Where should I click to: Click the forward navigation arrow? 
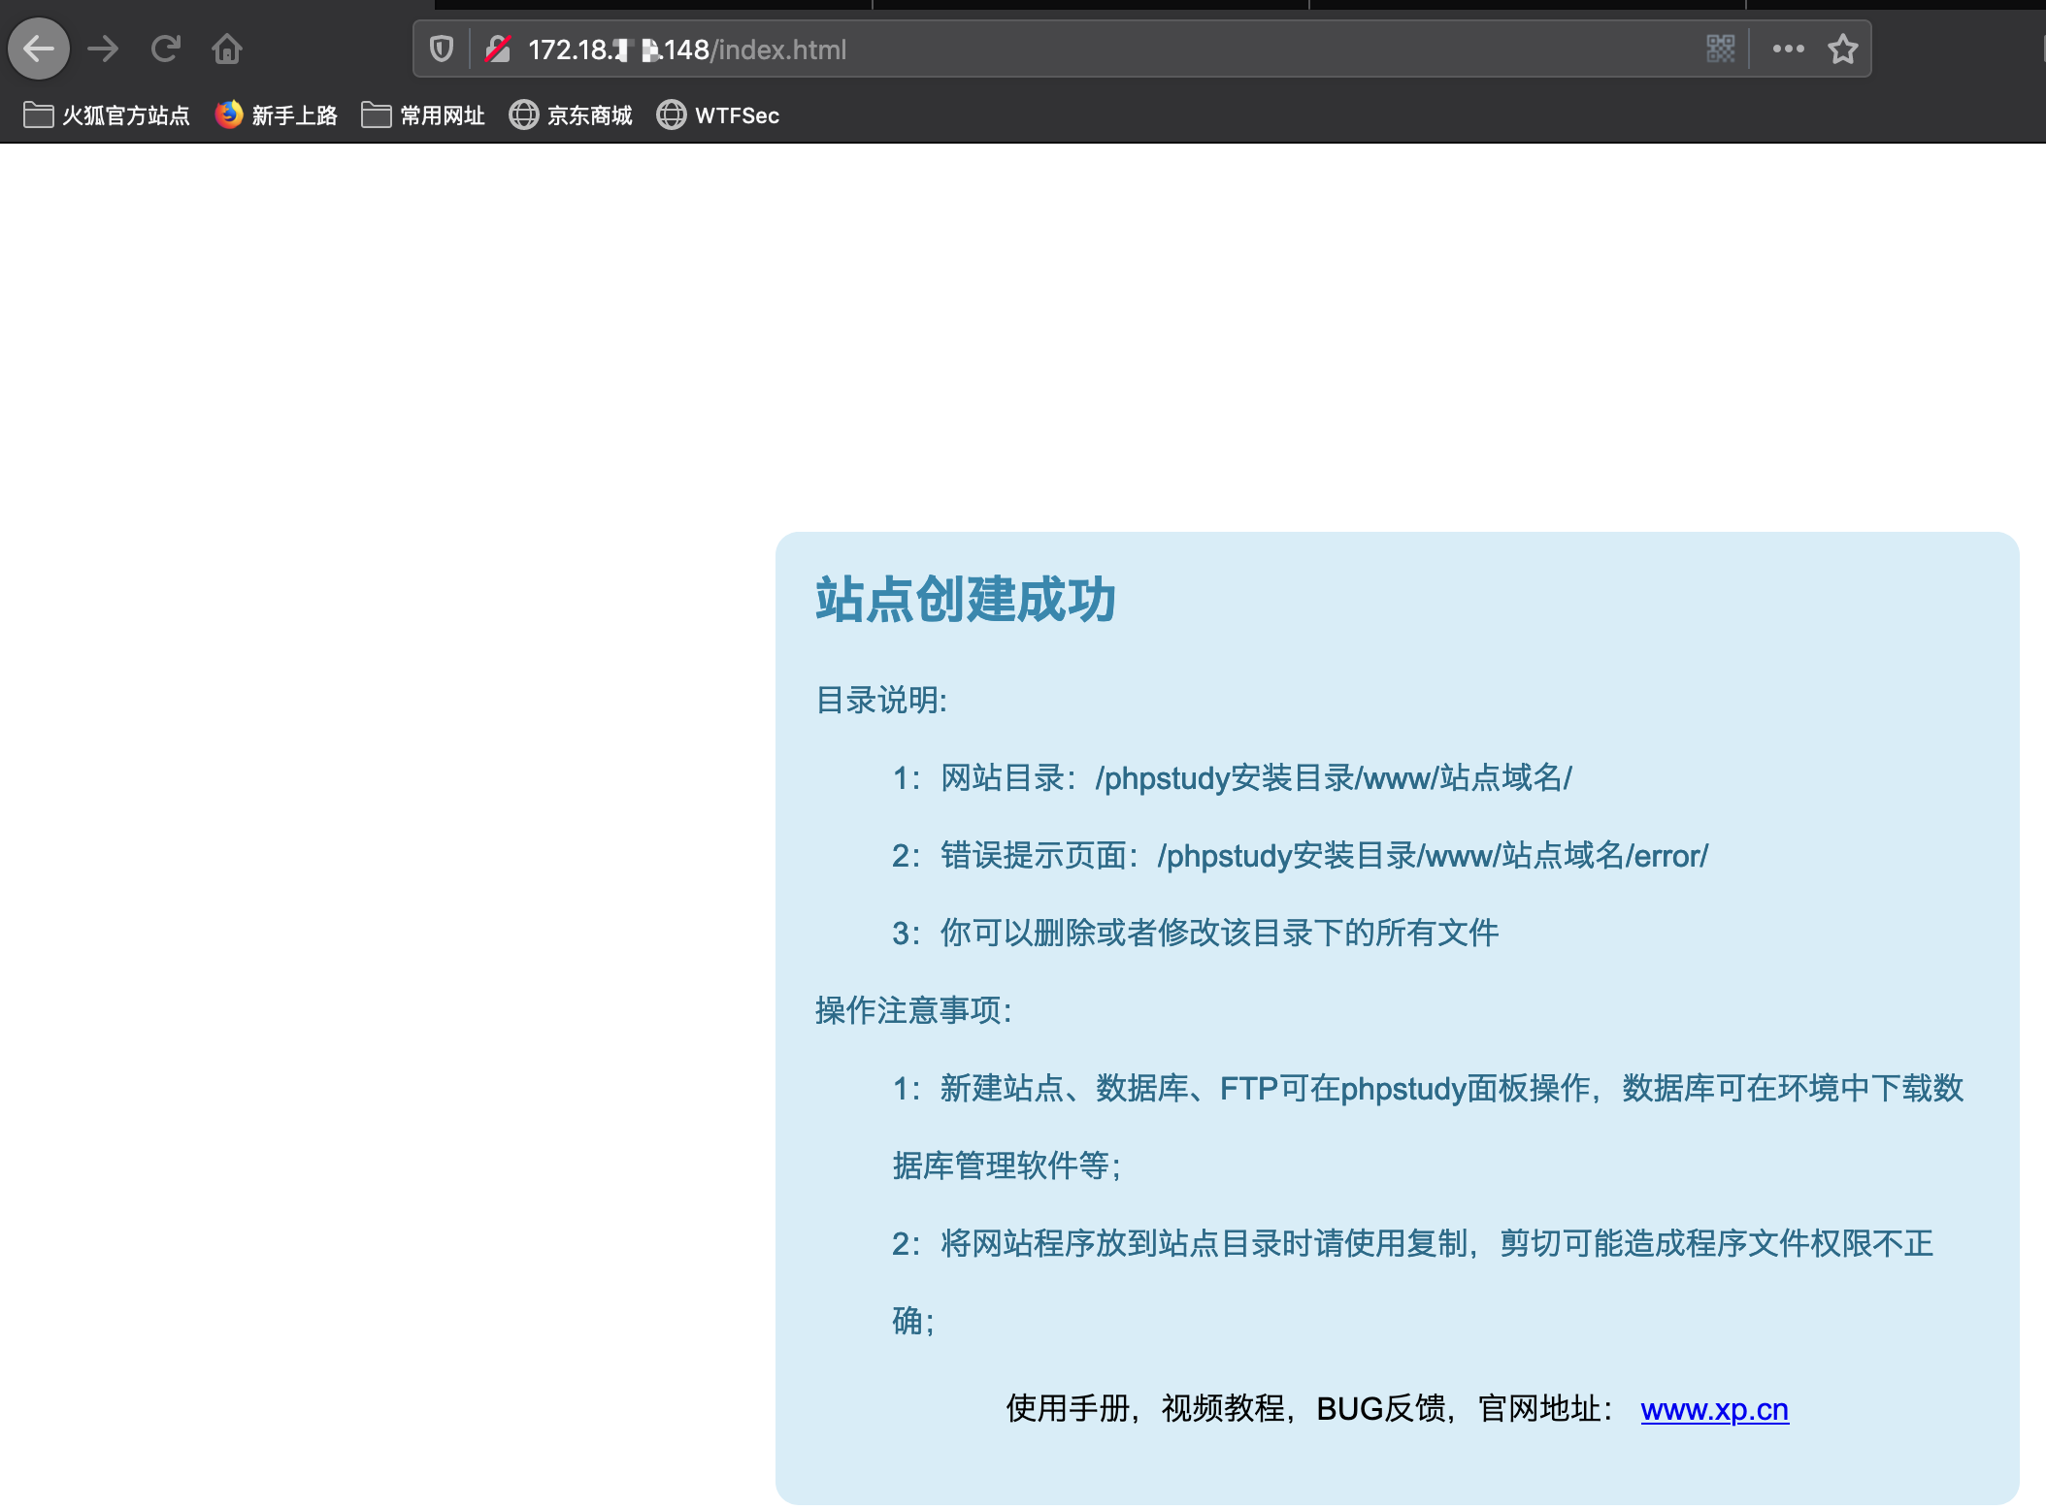pos(102,49)
